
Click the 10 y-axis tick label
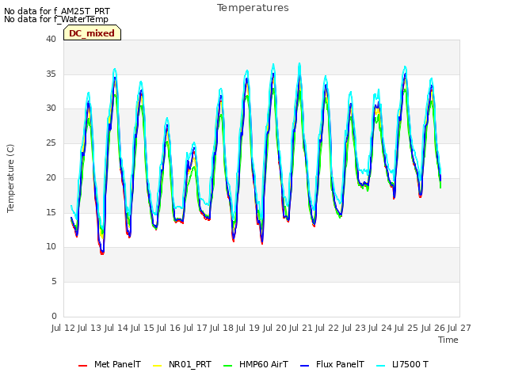point(51,246)
